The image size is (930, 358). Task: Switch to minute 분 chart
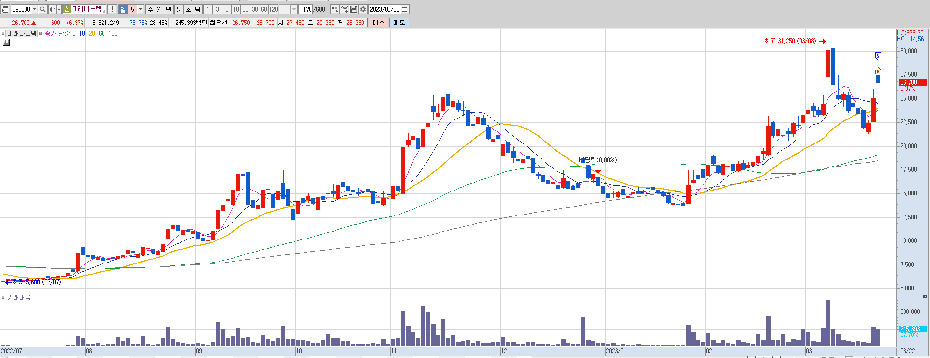point(179,9)
